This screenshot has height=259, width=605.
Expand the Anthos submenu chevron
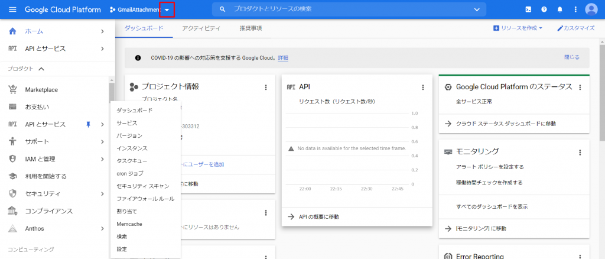point(102,228)
